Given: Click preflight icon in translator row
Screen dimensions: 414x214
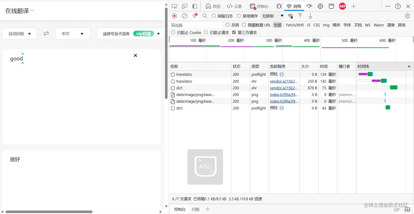Looking at the screenshot, I should pyautogui.click(x=282, y=74).
